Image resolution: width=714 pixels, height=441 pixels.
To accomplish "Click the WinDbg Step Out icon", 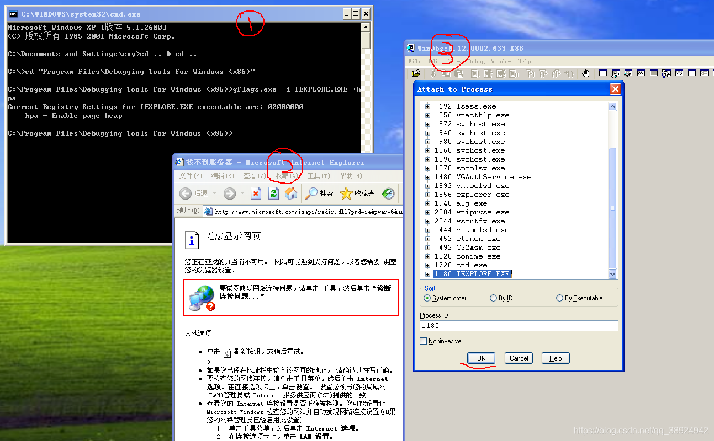I will point(557,73).
